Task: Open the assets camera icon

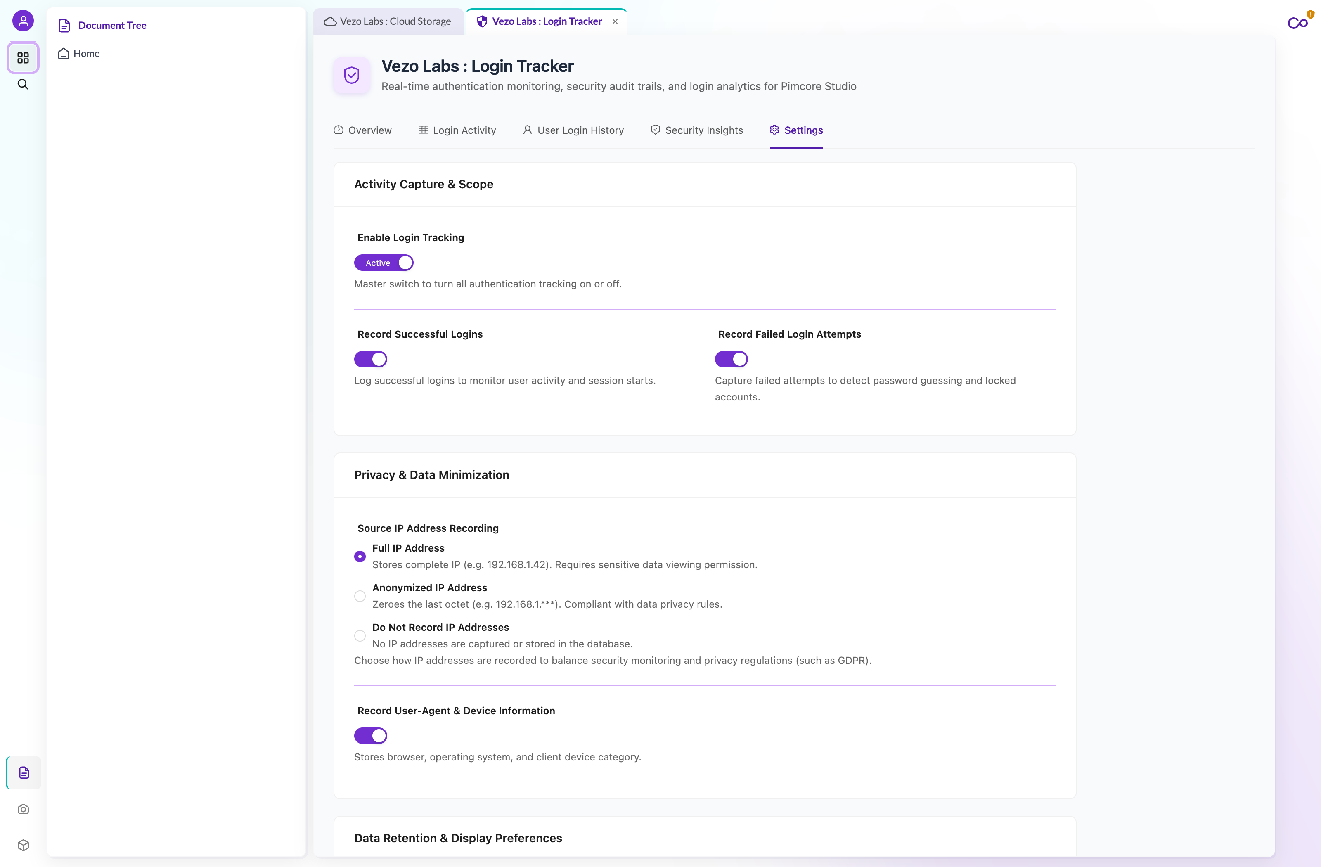Action: (x=23, y=809)
